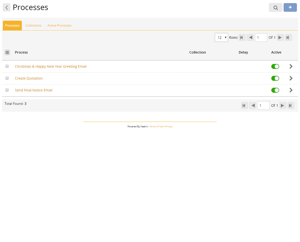
Task: Click the top page number field
Action: [261, 37]
